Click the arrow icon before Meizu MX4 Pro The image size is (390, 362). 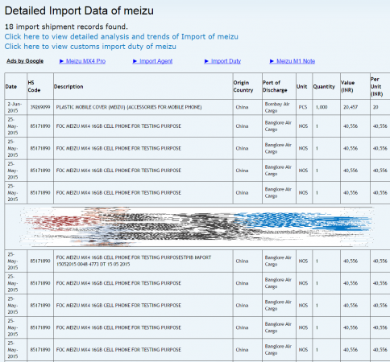coord(61,61)
